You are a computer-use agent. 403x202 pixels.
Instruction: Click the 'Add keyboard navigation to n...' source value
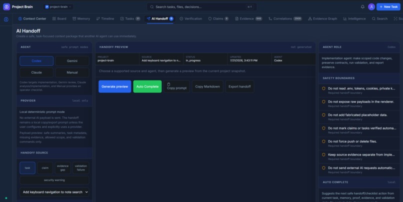pos(161,60)
